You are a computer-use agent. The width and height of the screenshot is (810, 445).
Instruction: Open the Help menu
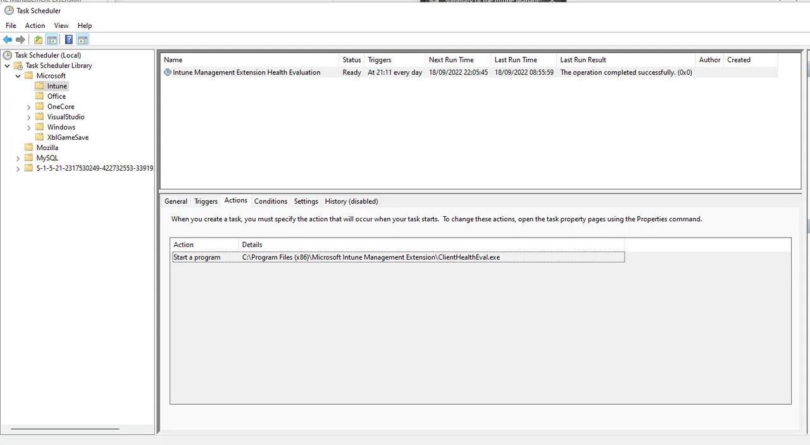[85, 25]
